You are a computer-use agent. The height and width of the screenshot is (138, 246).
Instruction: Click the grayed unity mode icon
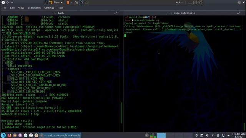pyautogui.click(x=87, y=2)
